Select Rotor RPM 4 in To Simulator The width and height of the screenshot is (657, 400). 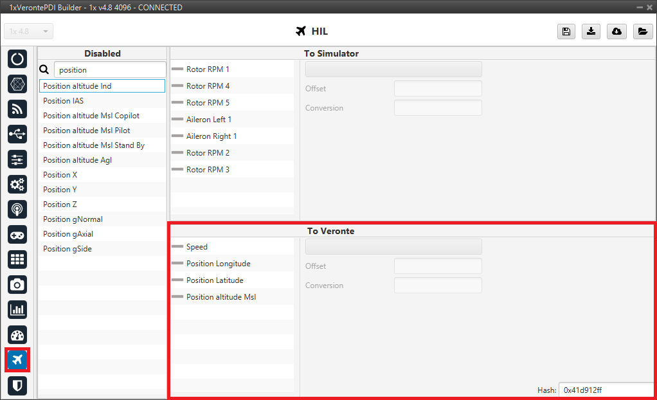(208, 86)
